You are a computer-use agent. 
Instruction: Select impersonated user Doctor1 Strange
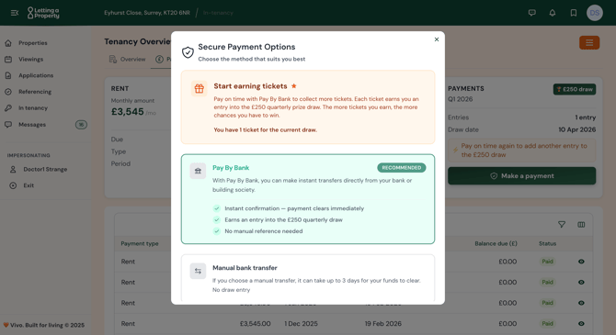45,169
